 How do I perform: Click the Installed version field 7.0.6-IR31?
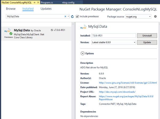(114, 36)
